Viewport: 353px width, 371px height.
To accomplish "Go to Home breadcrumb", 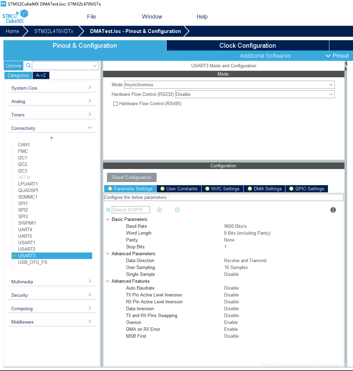I will pyautogui.click(x=12, y=31).
